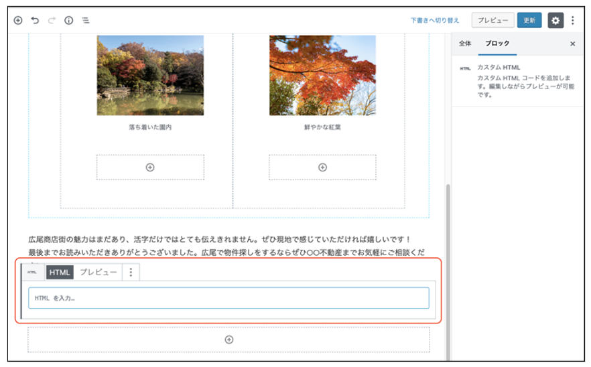Click the HTML を入力 text field
This screenshot has height=367, width=591.
coord(228,298)
